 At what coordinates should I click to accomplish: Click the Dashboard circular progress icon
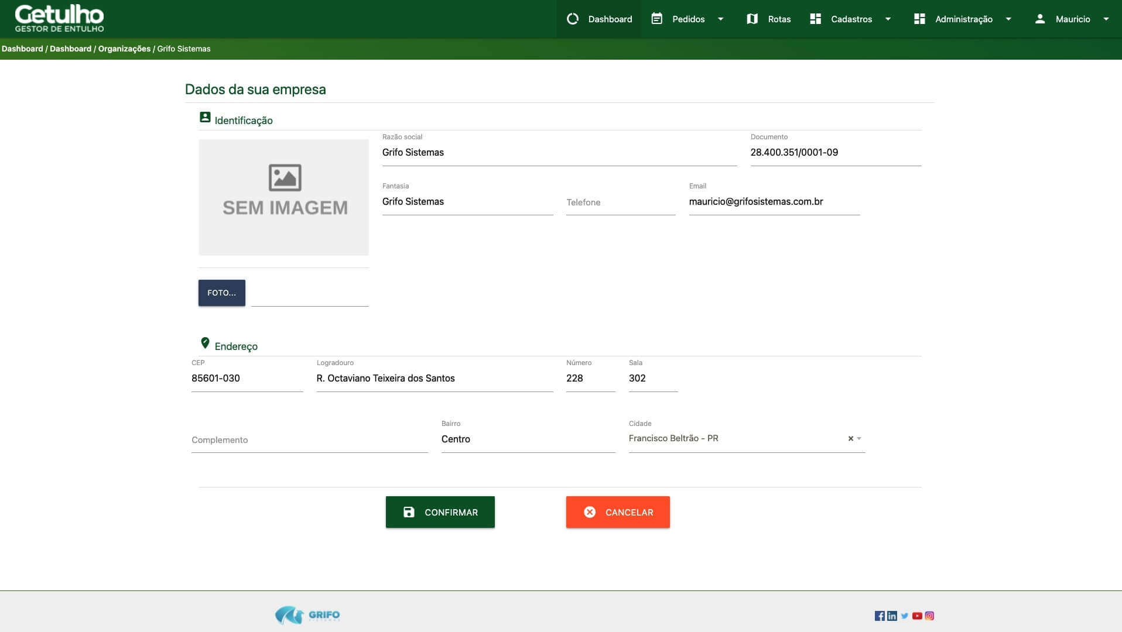click(x=573, y=19)
